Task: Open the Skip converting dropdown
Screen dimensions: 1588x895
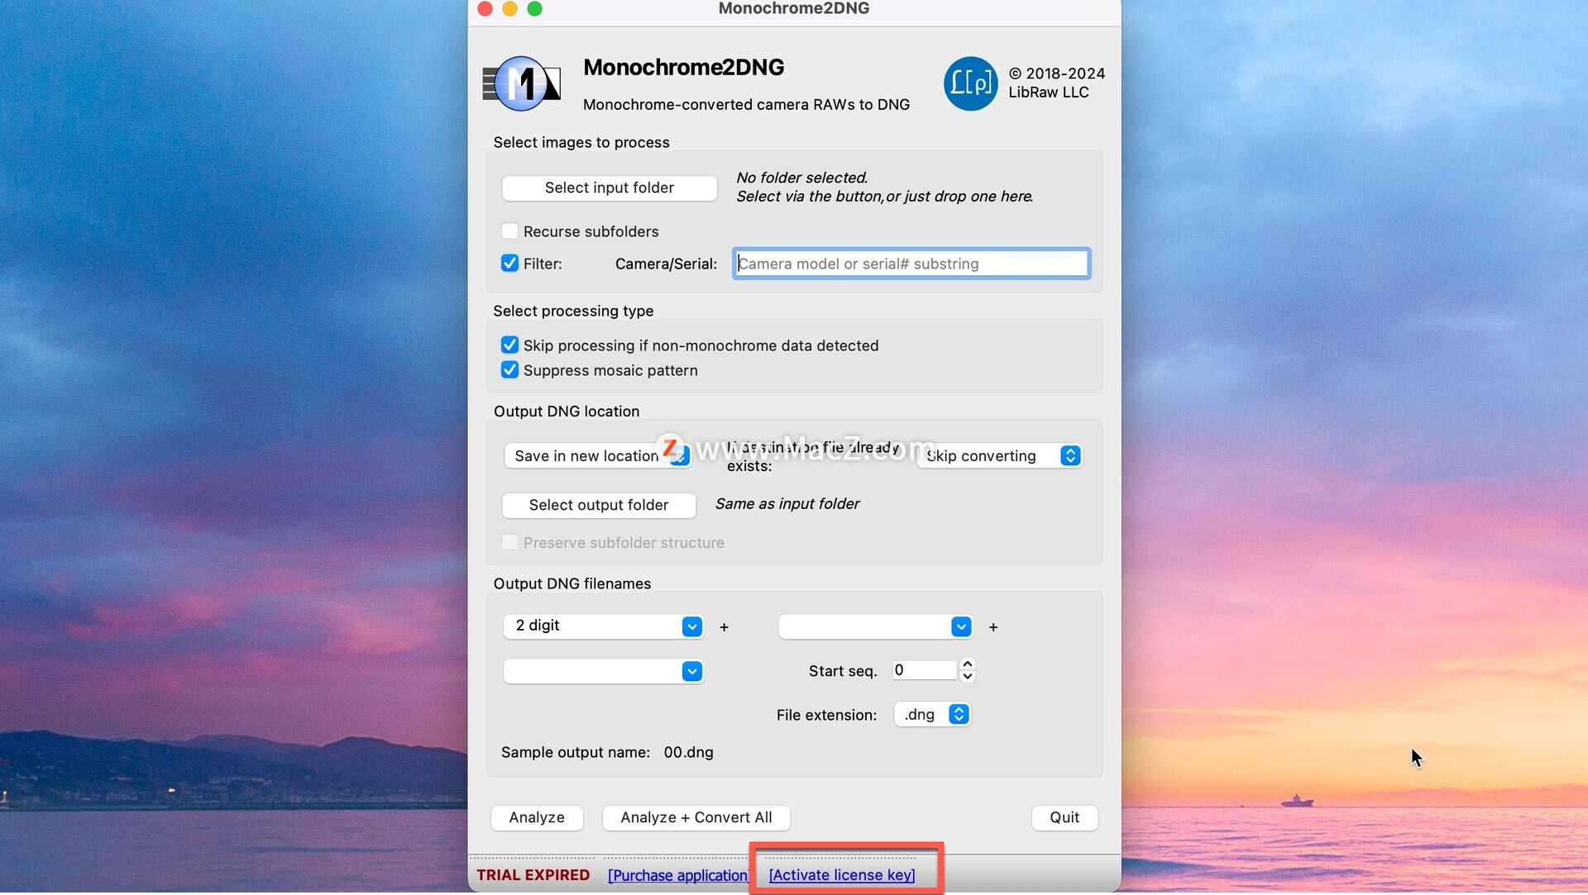Action: click(x=1000, y=455)
